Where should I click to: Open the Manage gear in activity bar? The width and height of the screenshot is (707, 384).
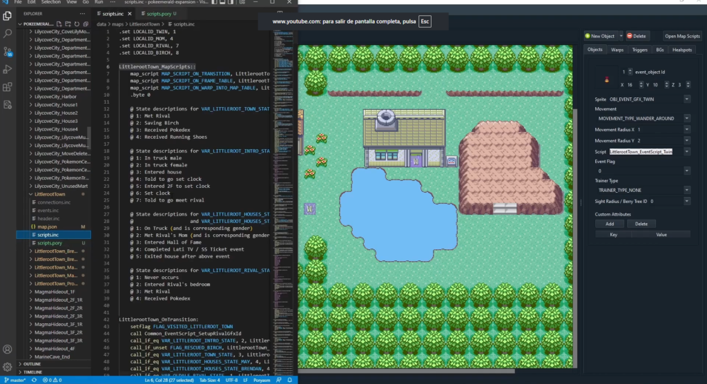point(7,367)
